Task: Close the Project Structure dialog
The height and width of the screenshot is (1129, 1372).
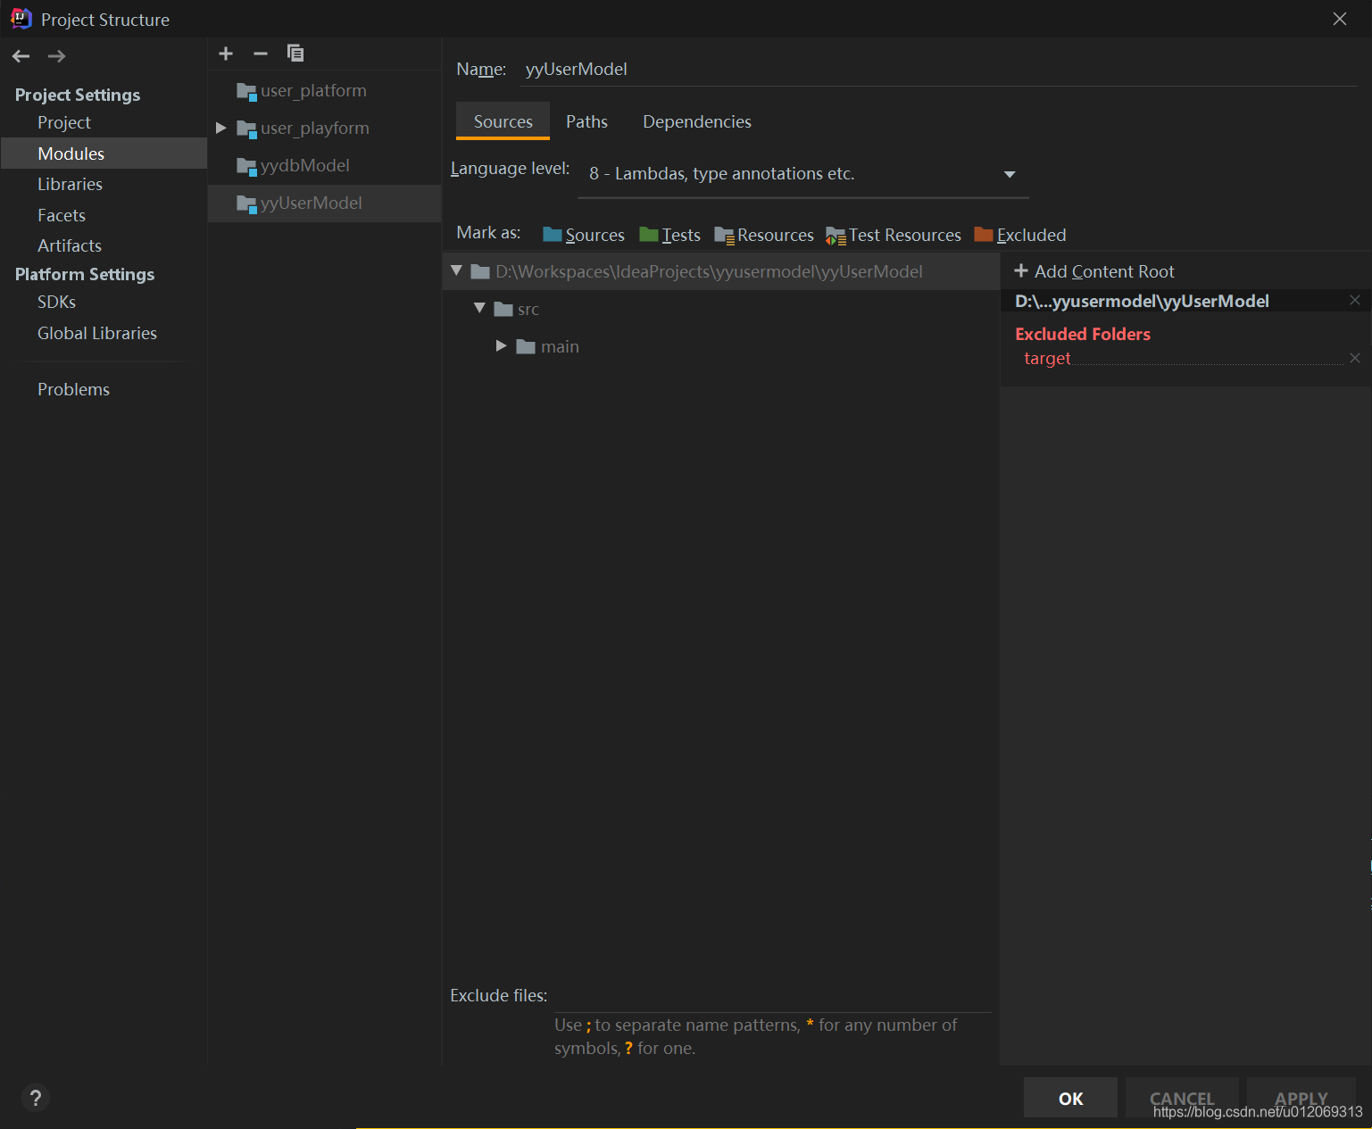Action: tap(1340, 19)
